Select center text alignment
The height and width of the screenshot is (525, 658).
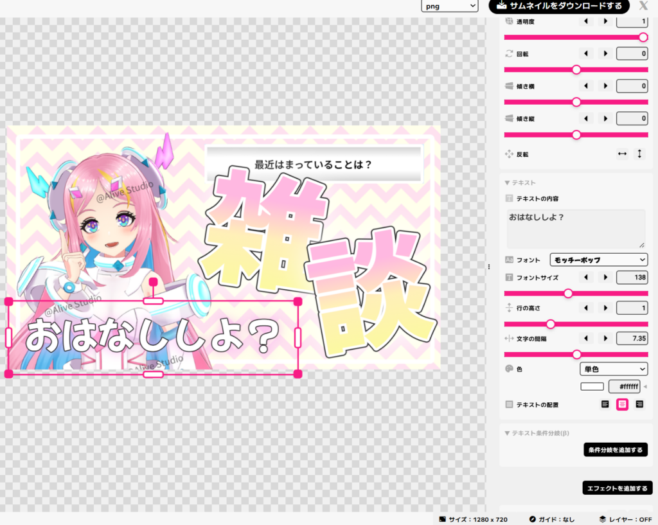[622, 405]
